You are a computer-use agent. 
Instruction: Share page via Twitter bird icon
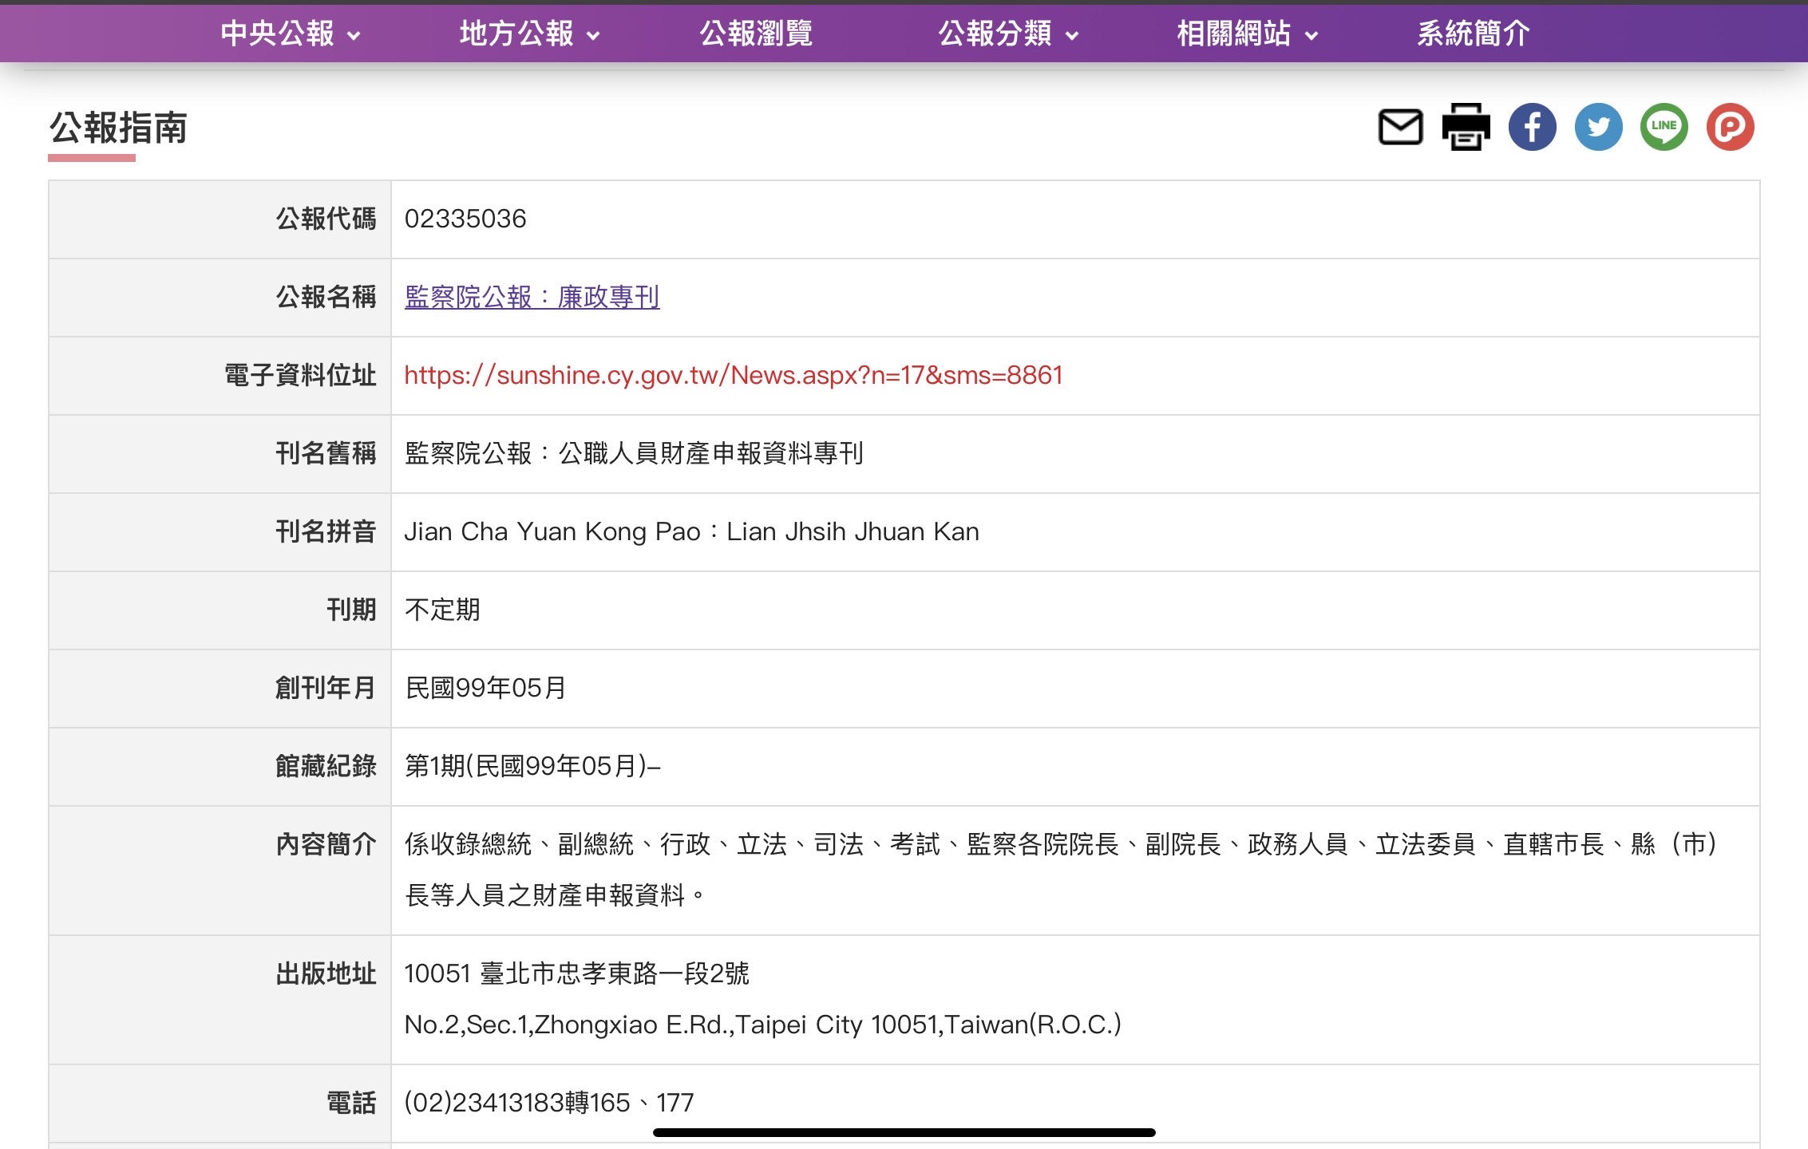tap(1598, 128)
